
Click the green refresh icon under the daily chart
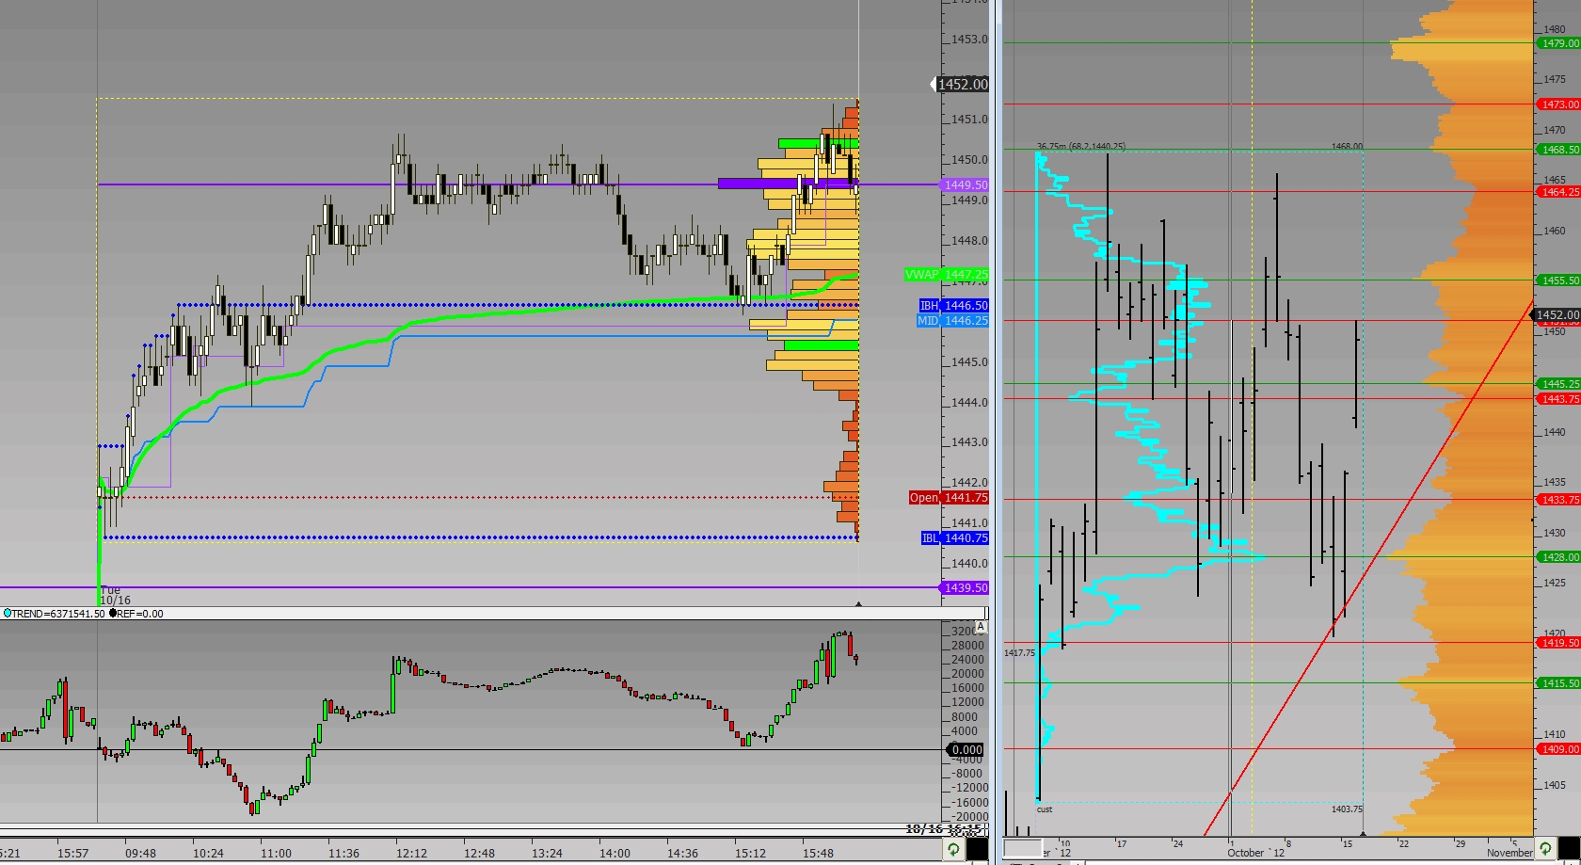1545,849
